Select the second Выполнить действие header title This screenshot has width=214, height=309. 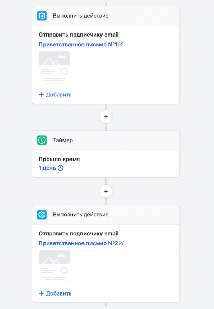pyautogui.click(x=80, y=215)
